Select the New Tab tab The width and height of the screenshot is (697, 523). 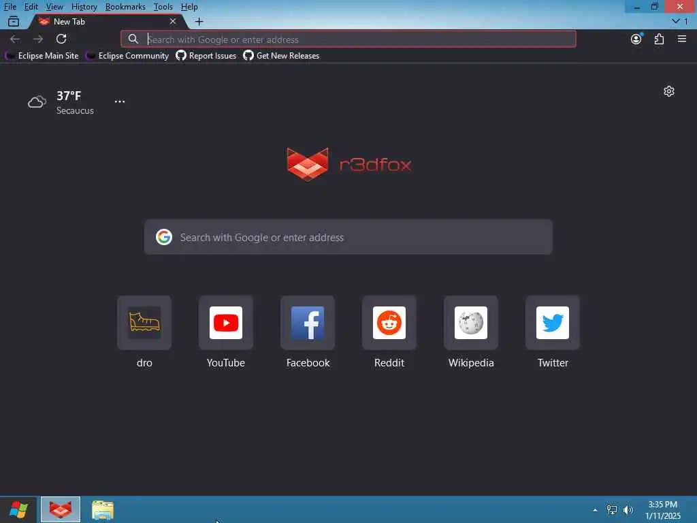107,21
